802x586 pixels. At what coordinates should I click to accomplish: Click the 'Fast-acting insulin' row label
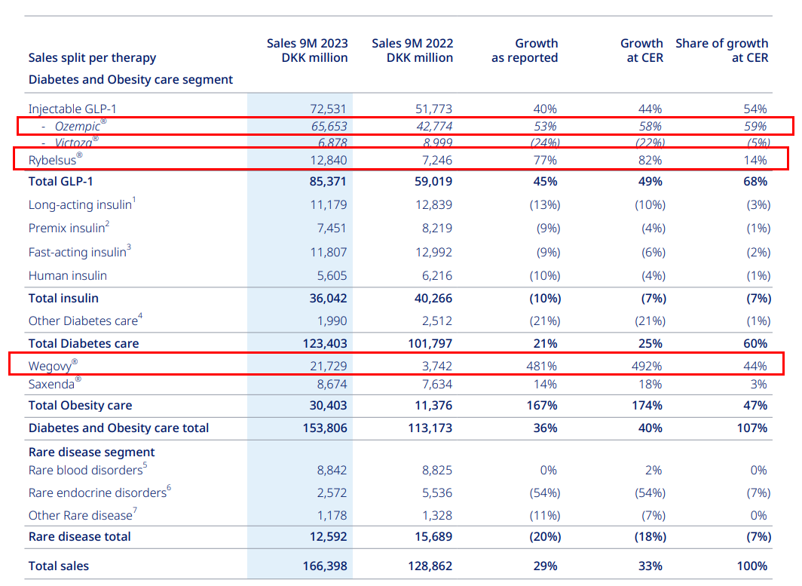[x=79, y=252]
